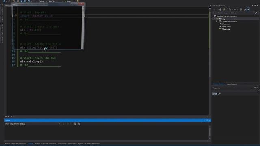Click the Home icon in Solution Explorer
Image resolution: width=260 pixels, height=146 pixels.
point(220,9)
